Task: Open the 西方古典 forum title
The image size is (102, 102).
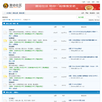Action: [x=12, y=74]
